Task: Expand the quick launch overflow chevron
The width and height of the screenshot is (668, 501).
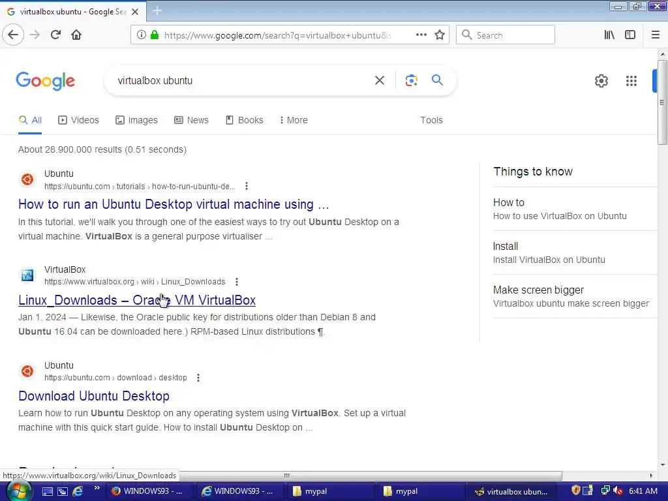Action: pyautogui.click(x=97, y=488)
